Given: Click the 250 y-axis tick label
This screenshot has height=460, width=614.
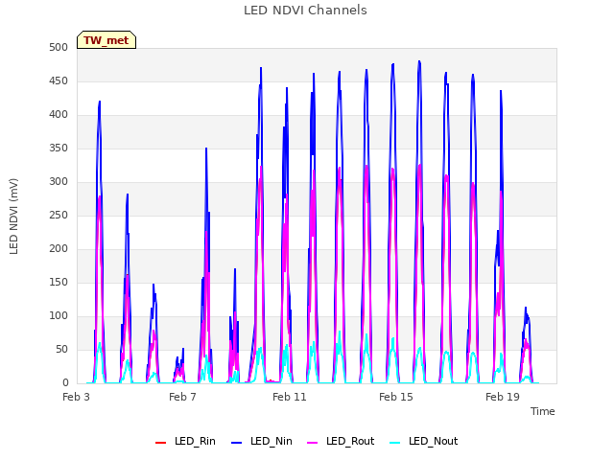Looking at the screenshot, I should [59, 216].
